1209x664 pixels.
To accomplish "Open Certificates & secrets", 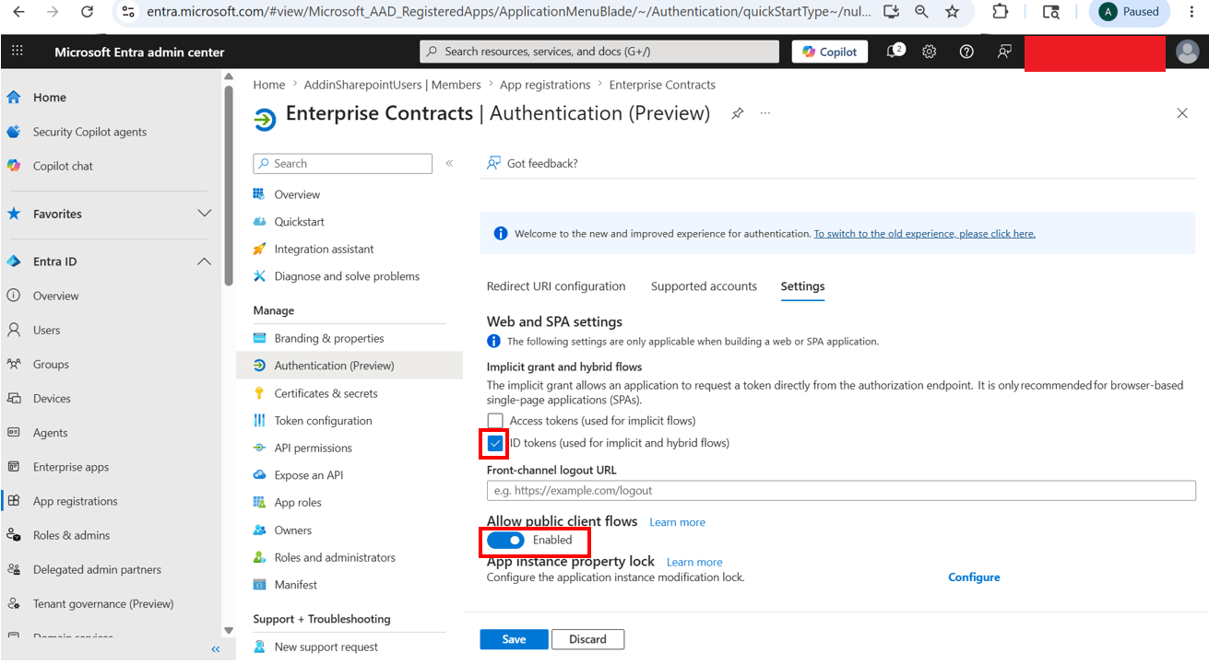I will [326, 393].
